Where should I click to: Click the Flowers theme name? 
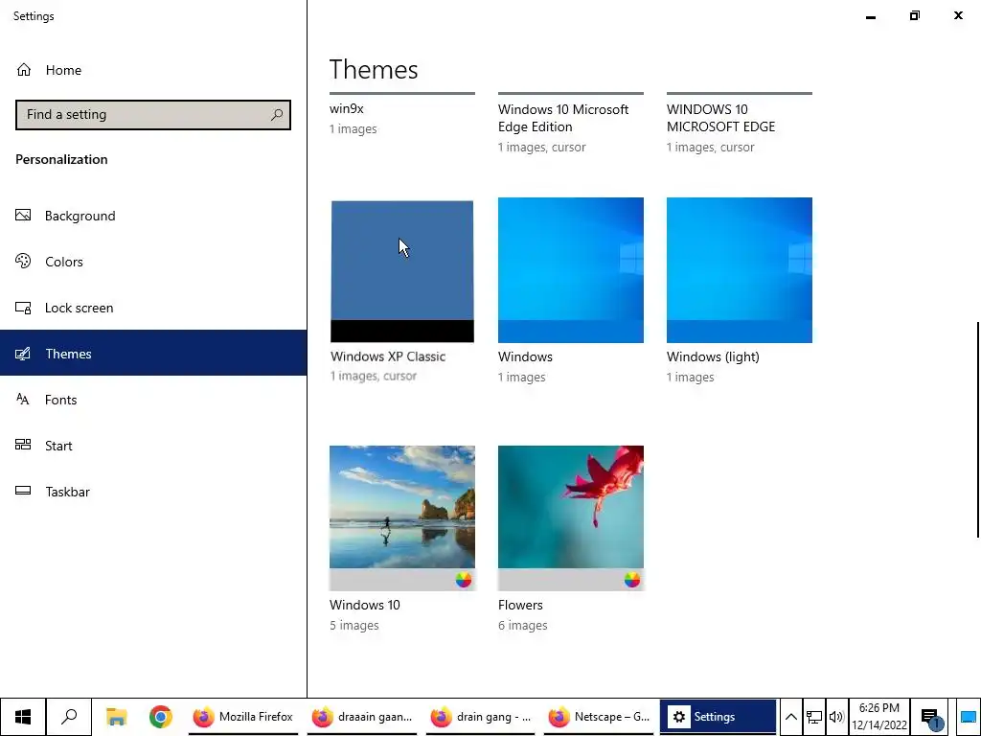pos(520,605)
